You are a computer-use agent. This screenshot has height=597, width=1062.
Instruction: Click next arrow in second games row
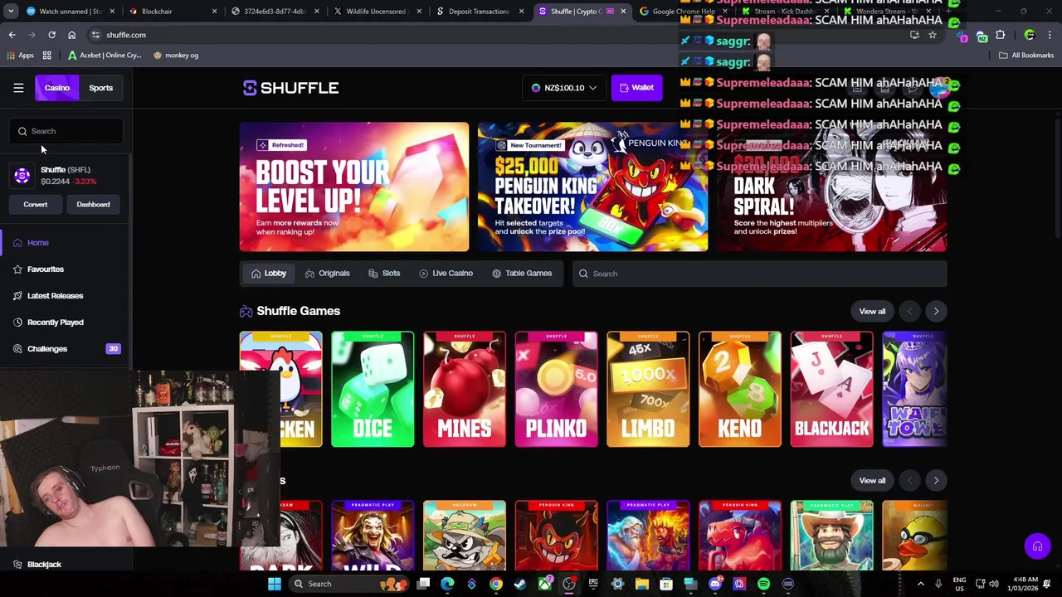[936, 481]
